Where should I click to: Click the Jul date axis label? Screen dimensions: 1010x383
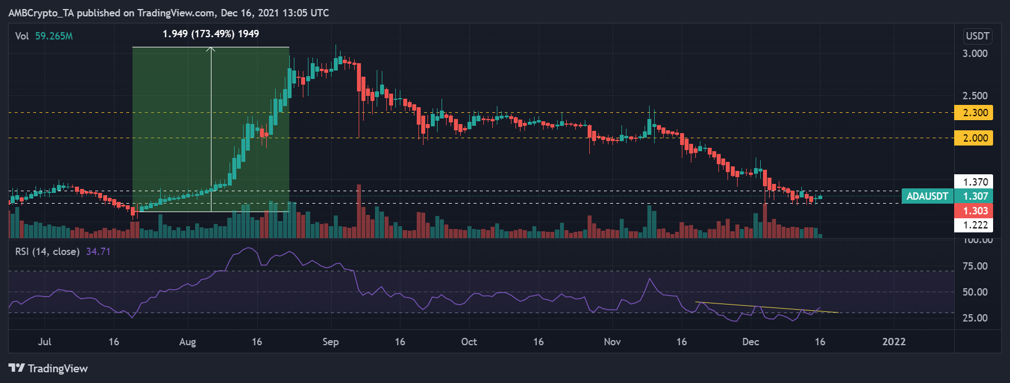point(45,342)
